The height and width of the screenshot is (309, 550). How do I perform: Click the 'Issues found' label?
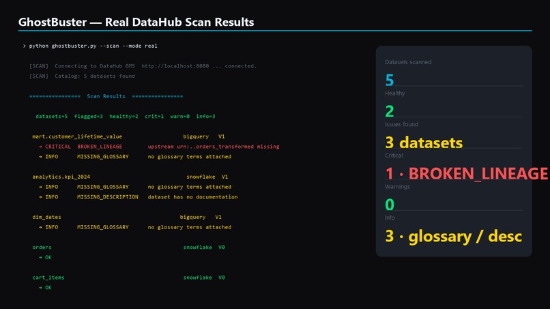click(401, 125)
